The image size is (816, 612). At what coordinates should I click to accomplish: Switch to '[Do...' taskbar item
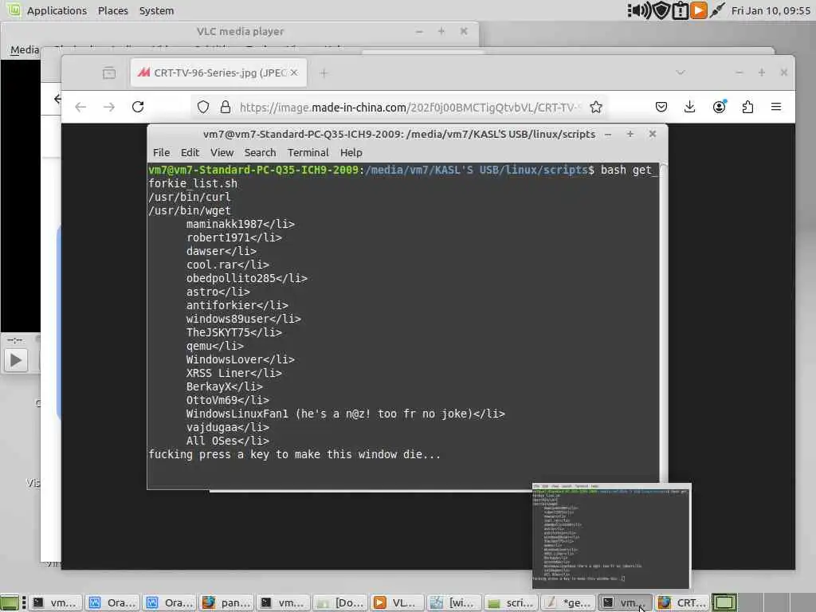[340, 602]
